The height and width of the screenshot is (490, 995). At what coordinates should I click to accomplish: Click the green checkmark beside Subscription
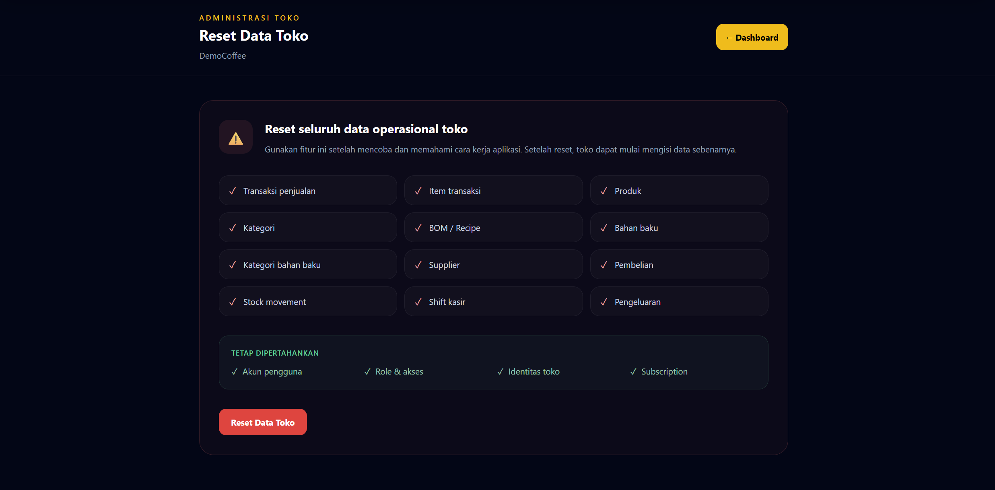pyautogui.click(x=633, y=371)
